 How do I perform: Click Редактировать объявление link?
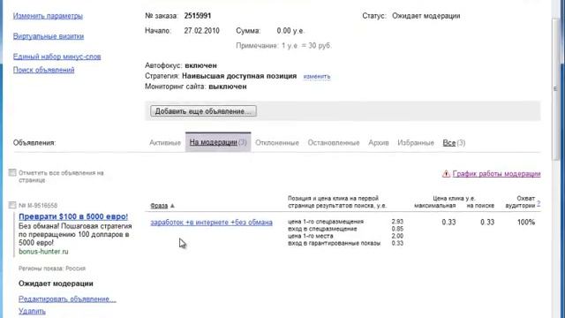point(67,299)
